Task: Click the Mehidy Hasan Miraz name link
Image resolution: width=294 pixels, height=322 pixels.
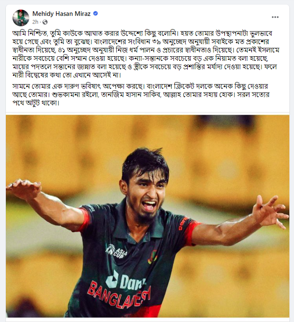Action: tap(61, 14)
